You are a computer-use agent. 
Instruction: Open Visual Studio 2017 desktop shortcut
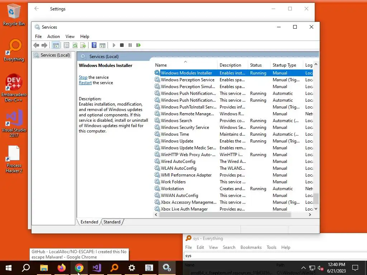14,124
